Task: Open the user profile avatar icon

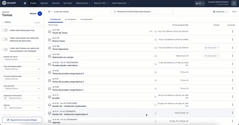Action: coord(234,3)
